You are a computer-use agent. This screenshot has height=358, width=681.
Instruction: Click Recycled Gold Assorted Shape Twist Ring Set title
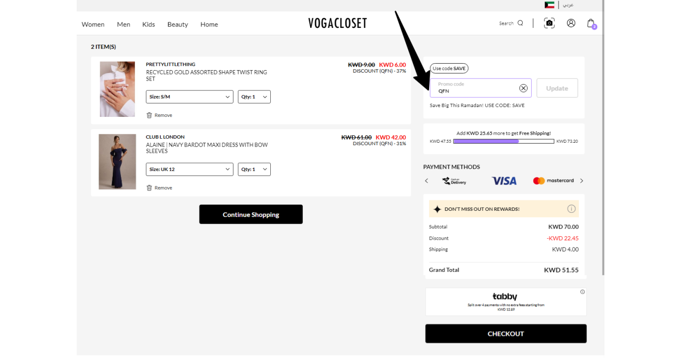207,76
